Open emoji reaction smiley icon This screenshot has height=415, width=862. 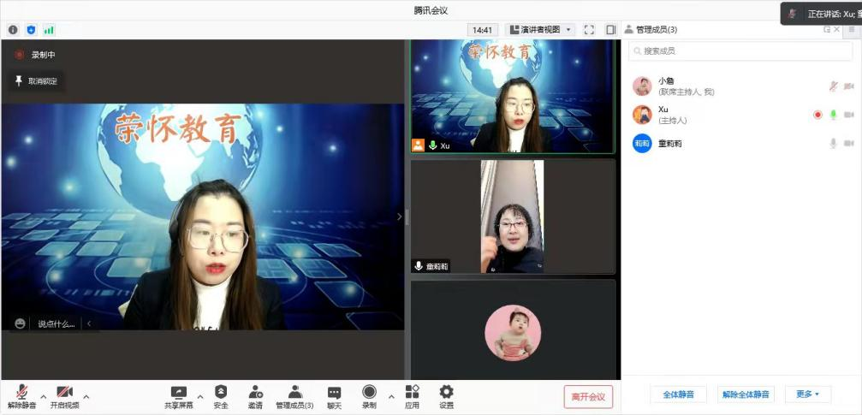(21, 323)
